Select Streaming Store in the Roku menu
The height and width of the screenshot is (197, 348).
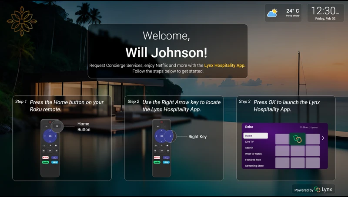(254, 166)
